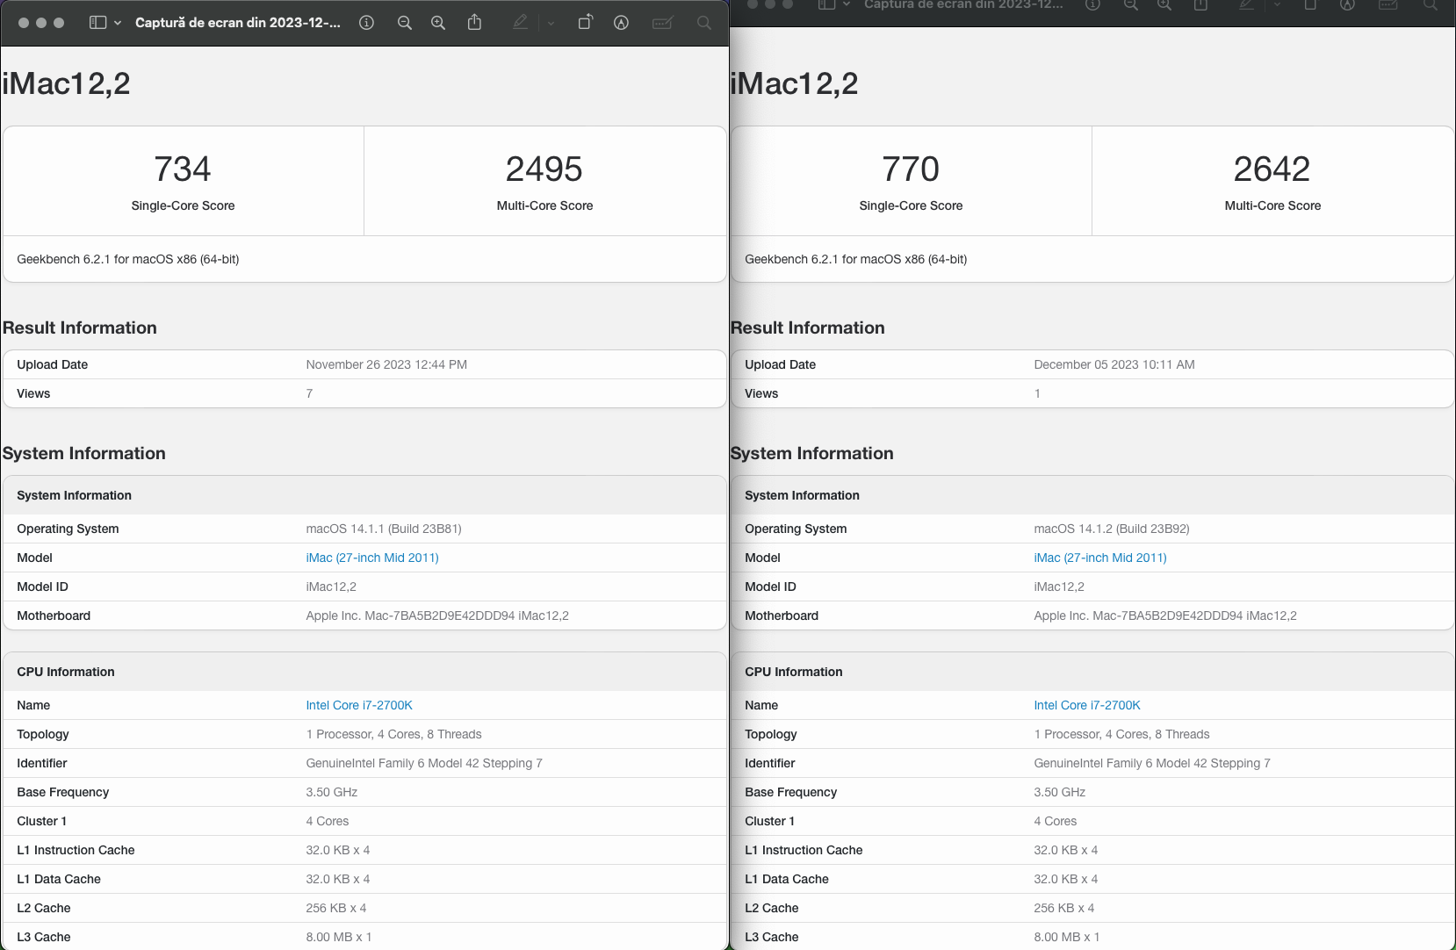Screen dimensions: 1456x950
Task: Toggle the sidebar in left Preview window
Action: click(x=98, y=23)
